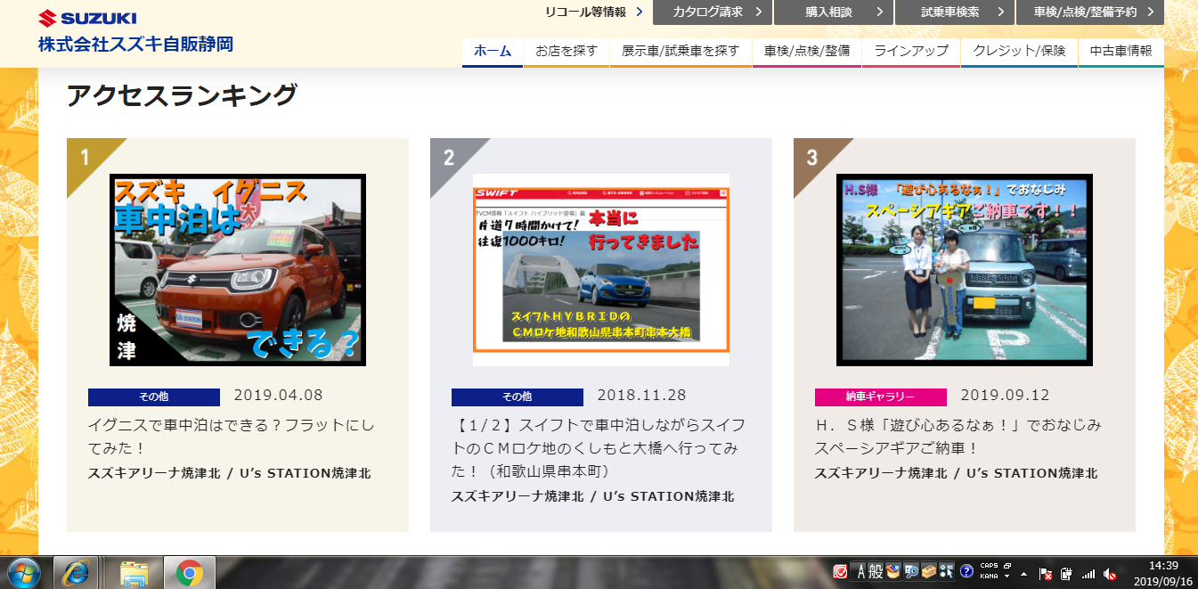This screenshot has height=589, width=1198.
Task: Click the リコール等情報 link
Action: [x=594, y=12]
